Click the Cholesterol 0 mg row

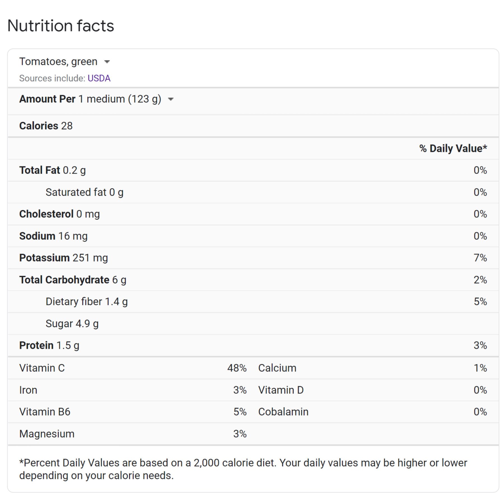[59, 214]
